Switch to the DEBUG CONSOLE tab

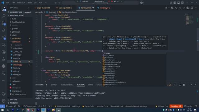point(67,85)
